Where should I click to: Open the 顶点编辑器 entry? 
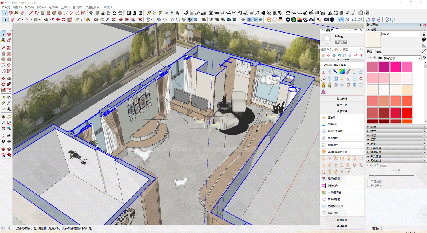342,200
